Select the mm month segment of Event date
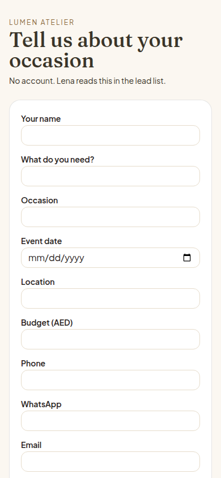The image size is (221, 478). click(x=36, y=258)
